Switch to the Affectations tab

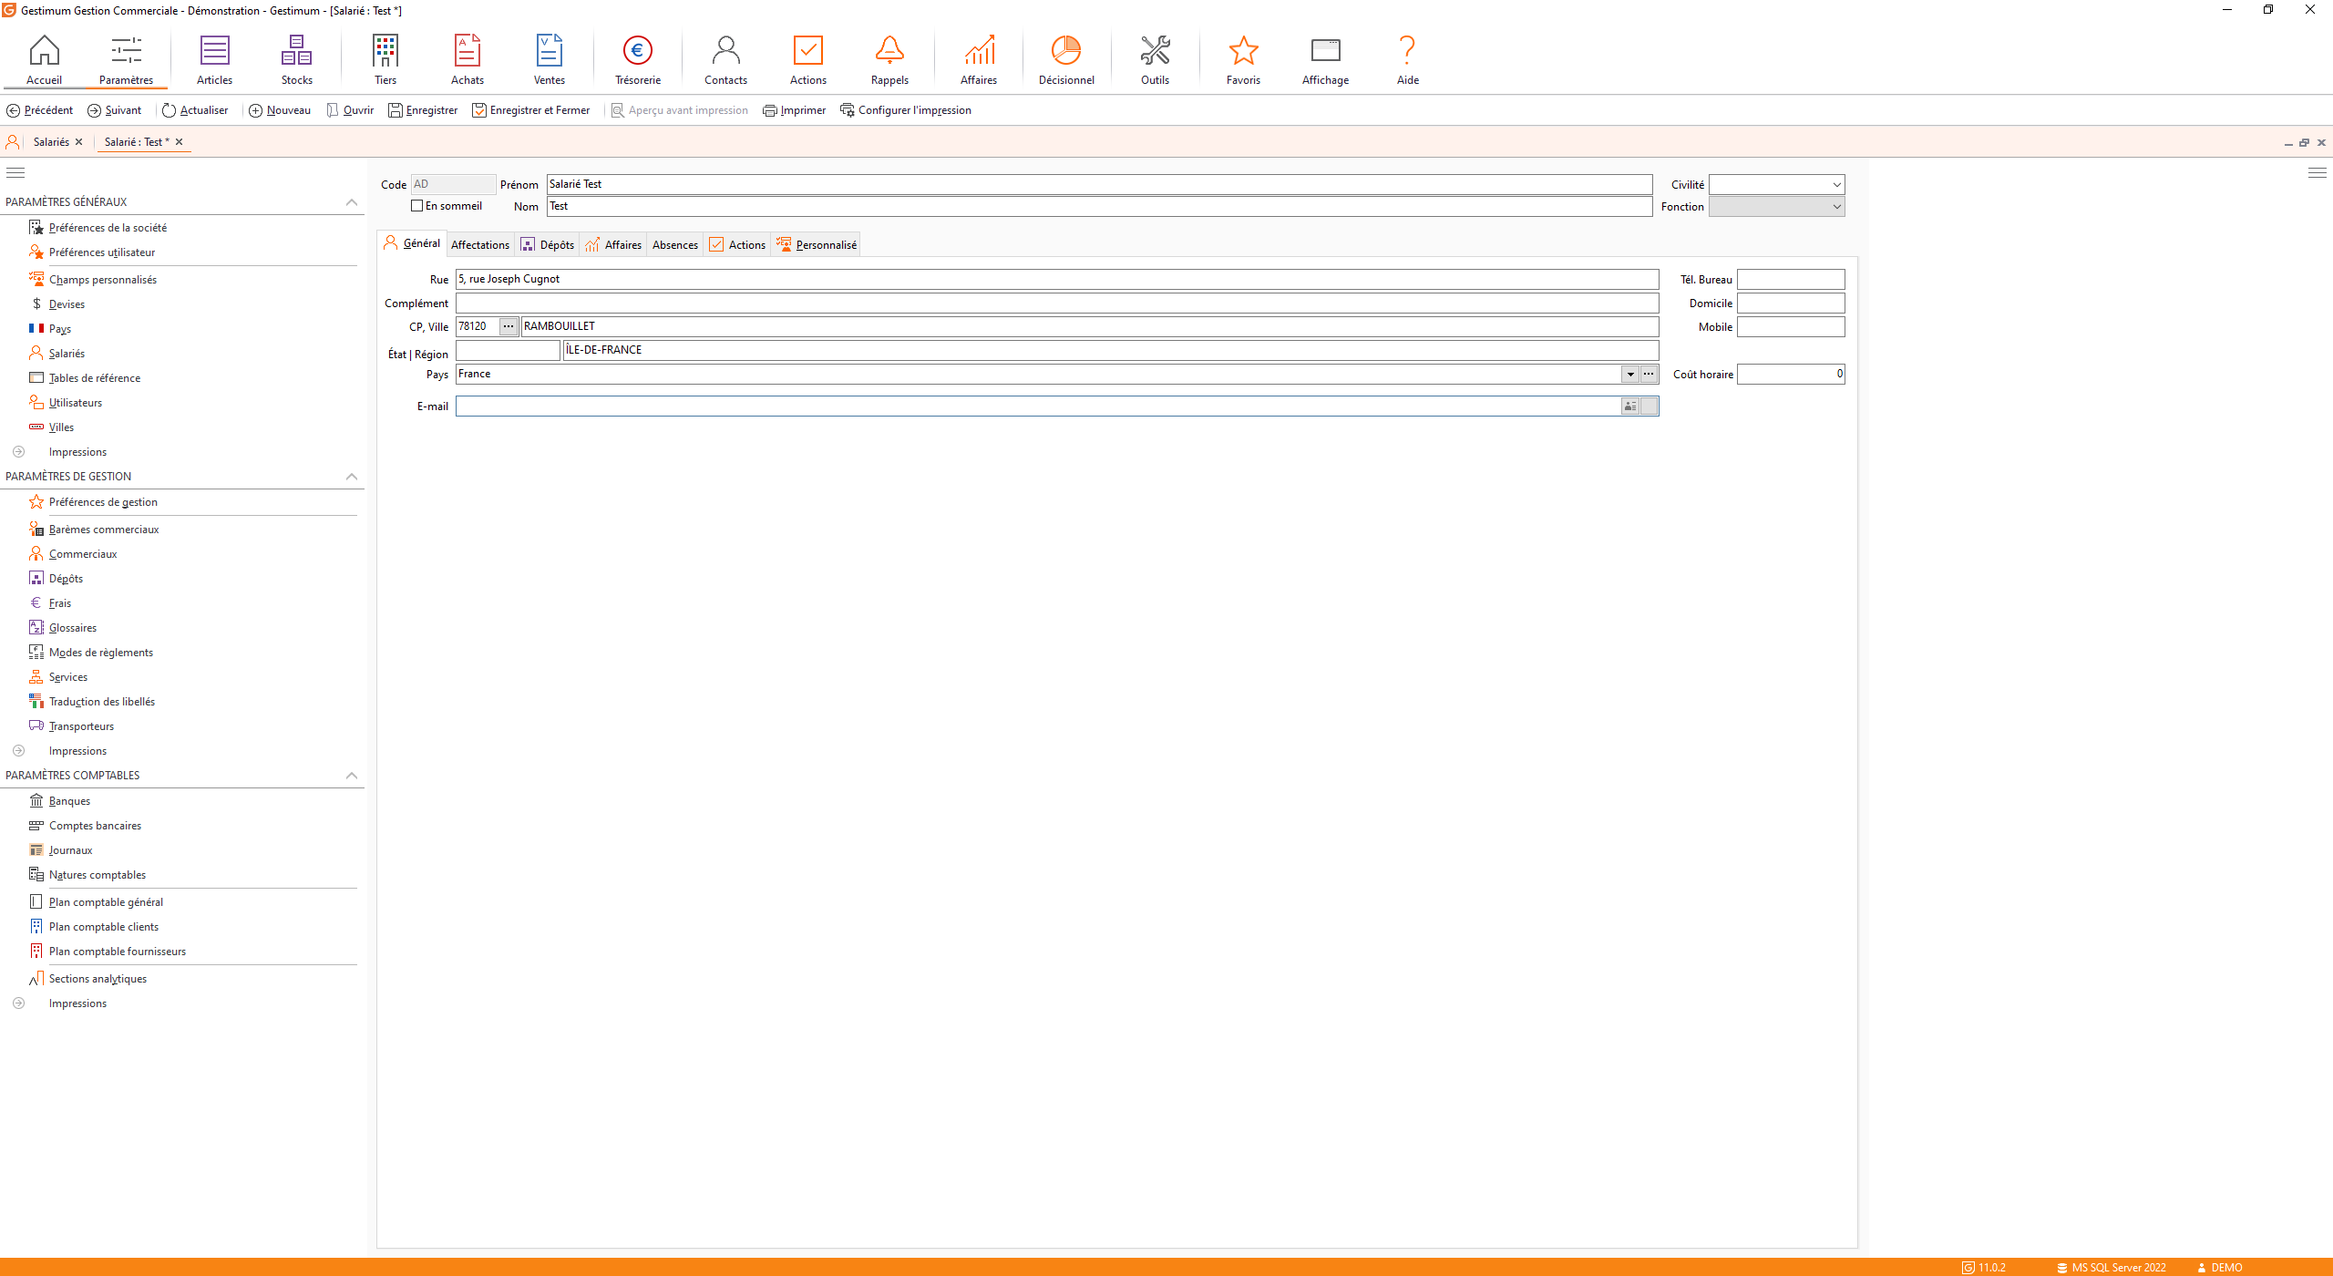coord(480,245)
